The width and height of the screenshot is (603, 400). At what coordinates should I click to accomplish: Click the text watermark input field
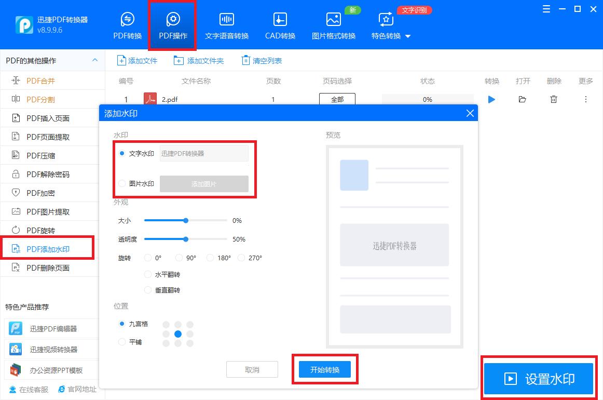[204, 153]
